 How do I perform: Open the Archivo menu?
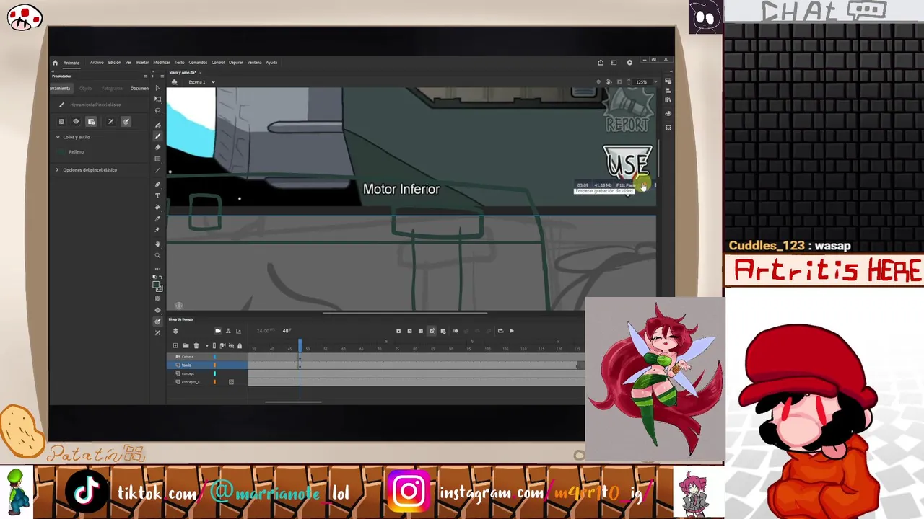(97, 63)
